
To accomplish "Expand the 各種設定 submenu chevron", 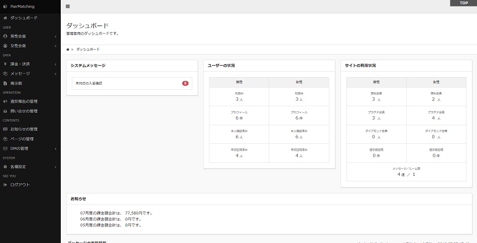I will point(56,167).
